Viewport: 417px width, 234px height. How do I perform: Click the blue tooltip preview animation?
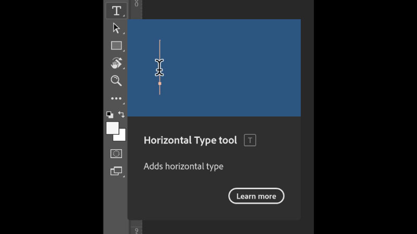click(x=235, y=68)
